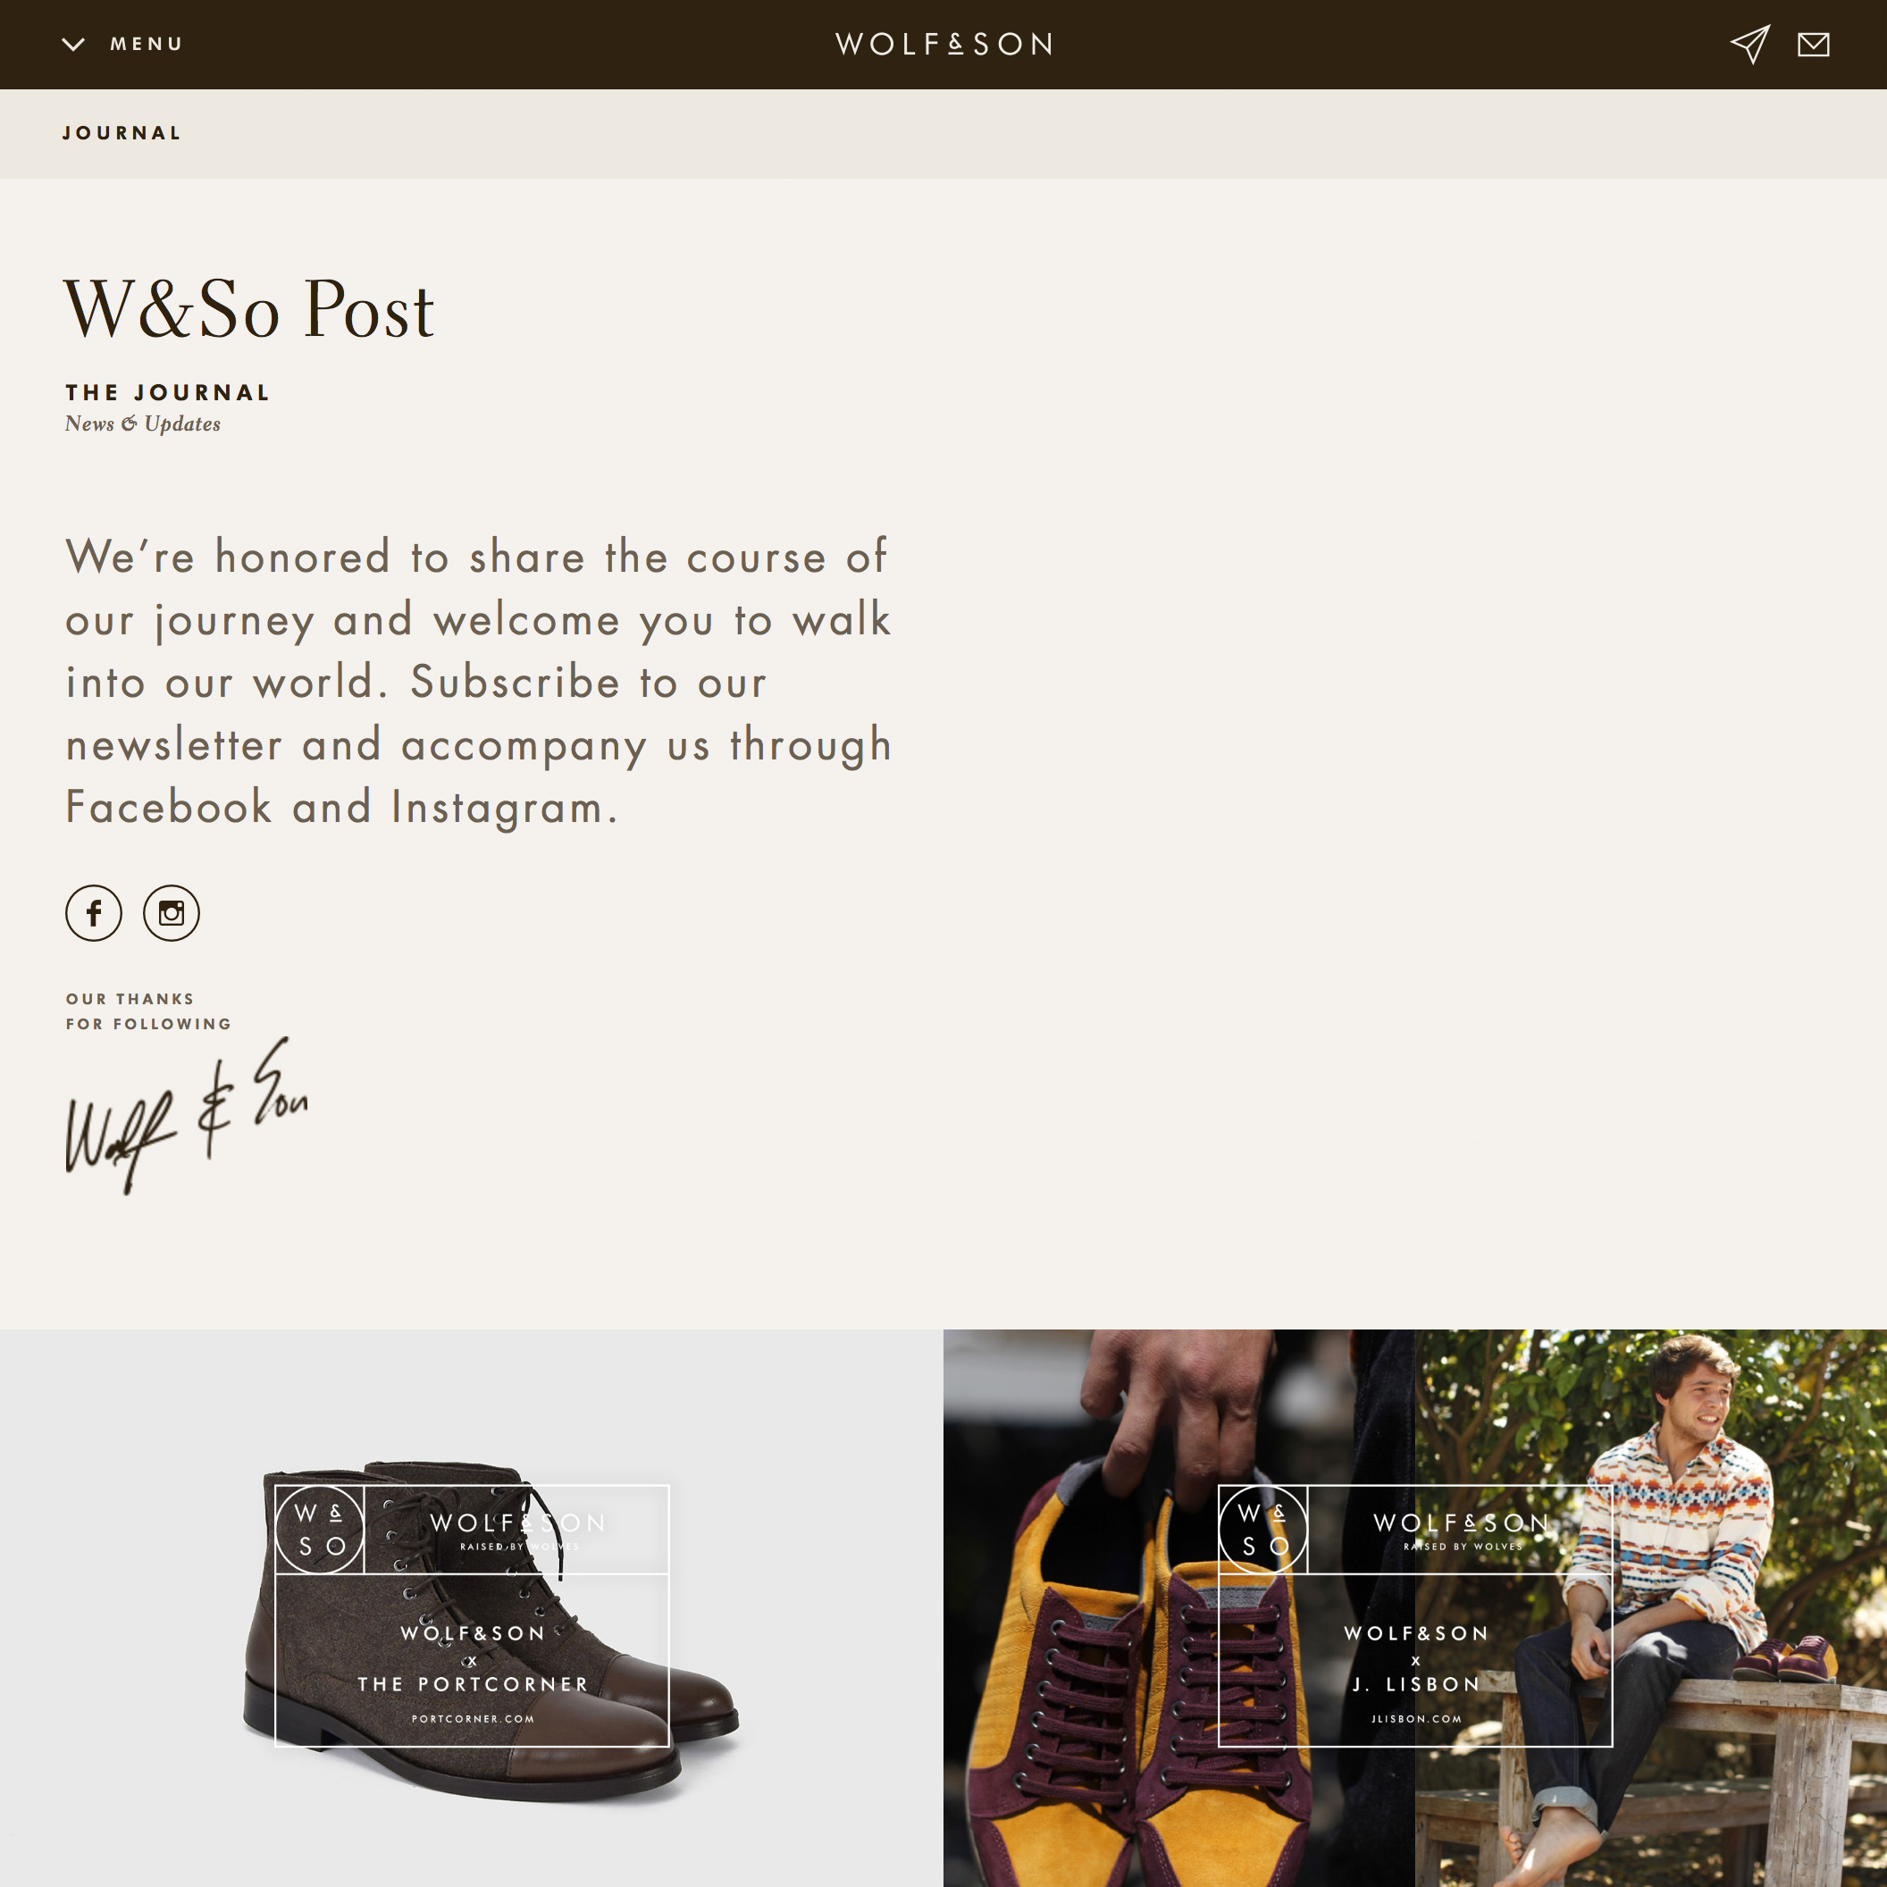Click THE PORTCORNER title text
This screenshot has width=1887, height=1887.
(474, 1684)
